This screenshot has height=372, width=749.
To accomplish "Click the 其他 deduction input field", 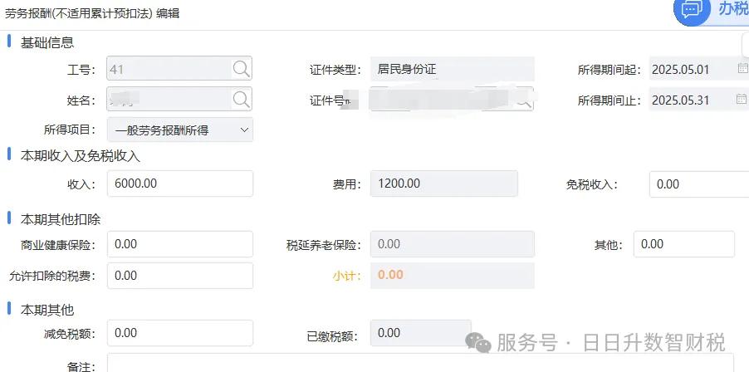I will [683, 244].
